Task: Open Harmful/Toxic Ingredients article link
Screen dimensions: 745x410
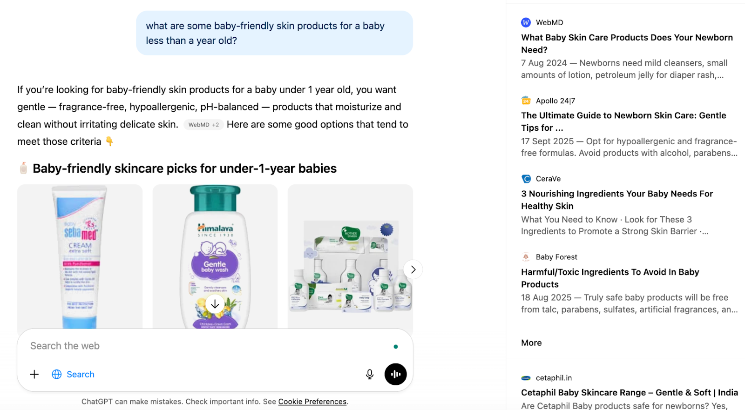Action: click(x=610, y=278)
